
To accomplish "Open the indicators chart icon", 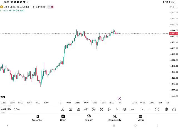I will [x=71, y=109].
